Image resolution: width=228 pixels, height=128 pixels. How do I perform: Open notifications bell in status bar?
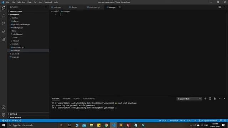[x=225, y=121]
